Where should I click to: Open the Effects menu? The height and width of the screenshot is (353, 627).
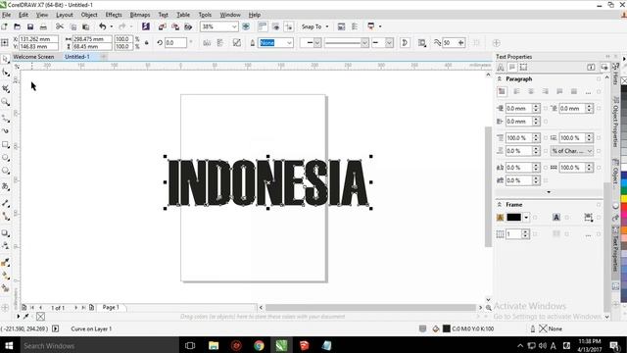(114, 15)
